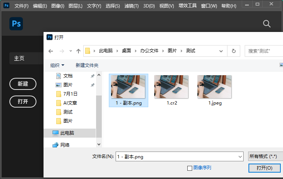This screenshot has height=179, width=283.
Task: Open the 图像(I) menu
Action: click(x=58, y=6)
